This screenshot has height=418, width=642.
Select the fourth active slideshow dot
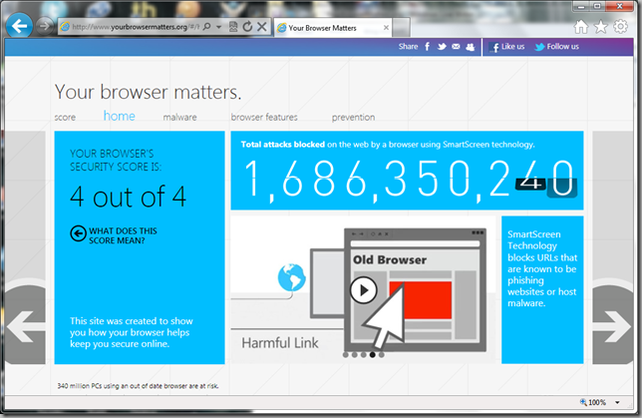click(x=373, y=354)
